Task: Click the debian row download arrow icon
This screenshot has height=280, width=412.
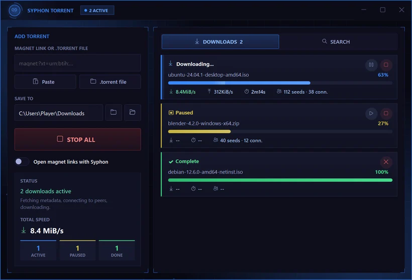Action: click(171, 189)
